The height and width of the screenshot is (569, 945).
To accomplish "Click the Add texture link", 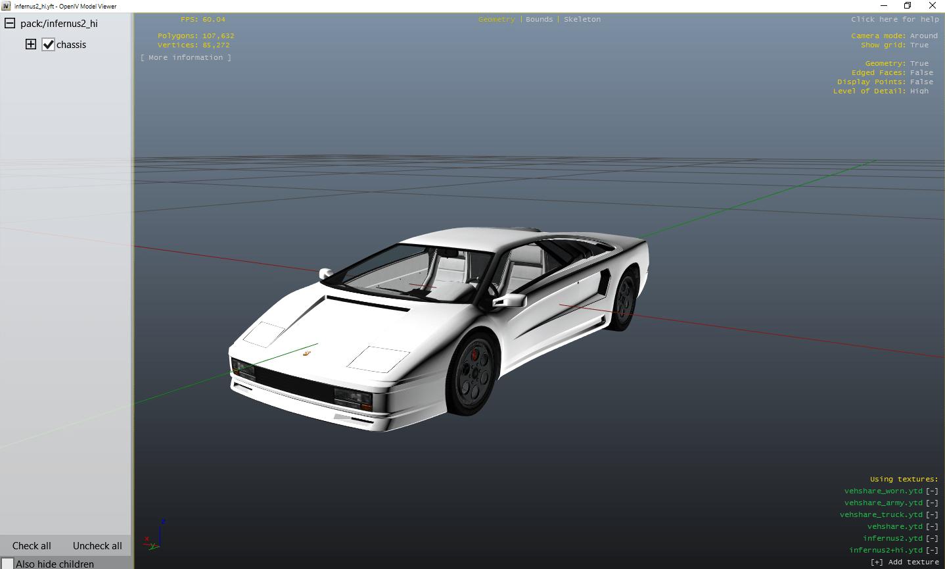I will (x=904, y=562).
